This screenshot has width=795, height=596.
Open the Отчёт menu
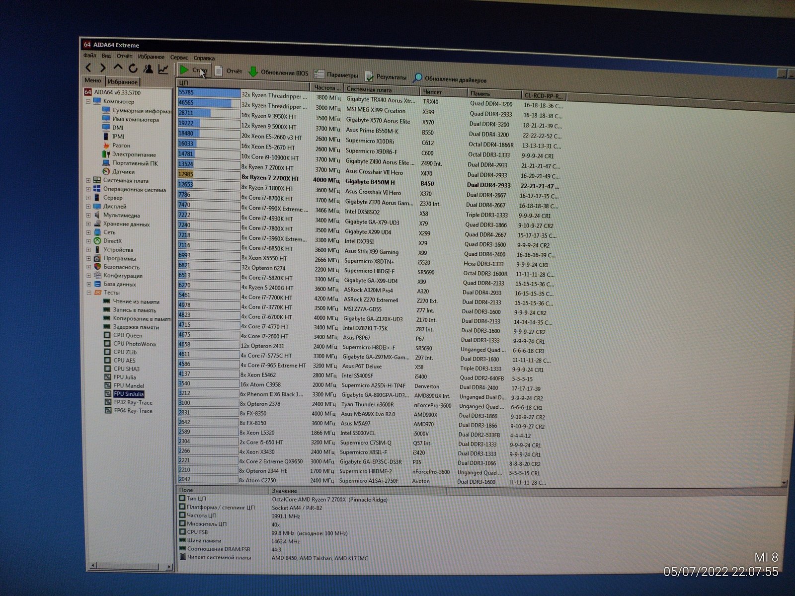click(x=125, y=57)
